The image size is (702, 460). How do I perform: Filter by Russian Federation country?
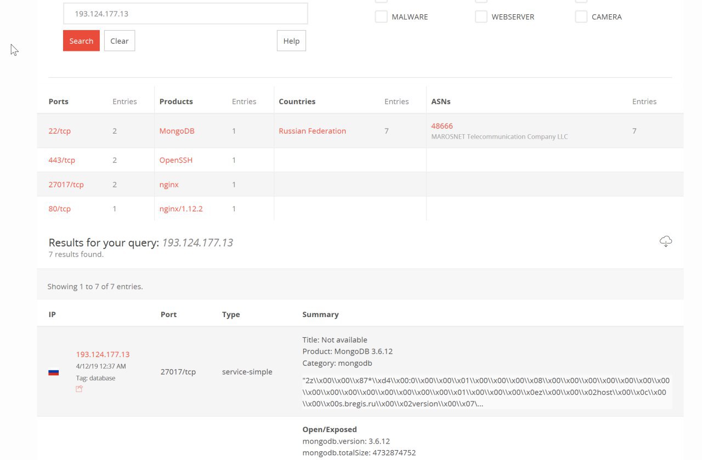click(313, 131)
